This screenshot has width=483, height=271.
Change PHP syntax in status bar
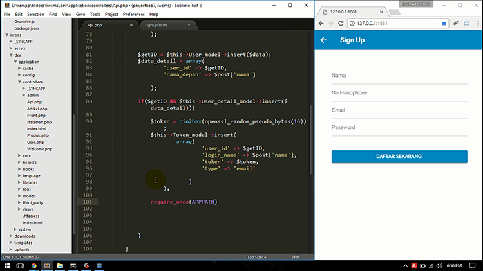295,257
